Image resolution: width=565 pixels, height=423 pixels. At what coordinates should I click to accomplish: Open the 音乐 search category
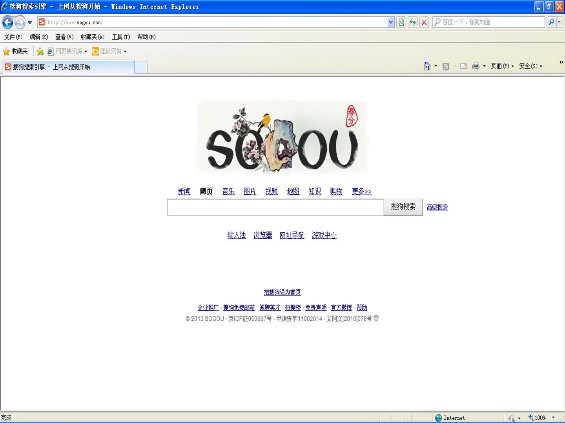pyautogui.click(x=228, y=192)
